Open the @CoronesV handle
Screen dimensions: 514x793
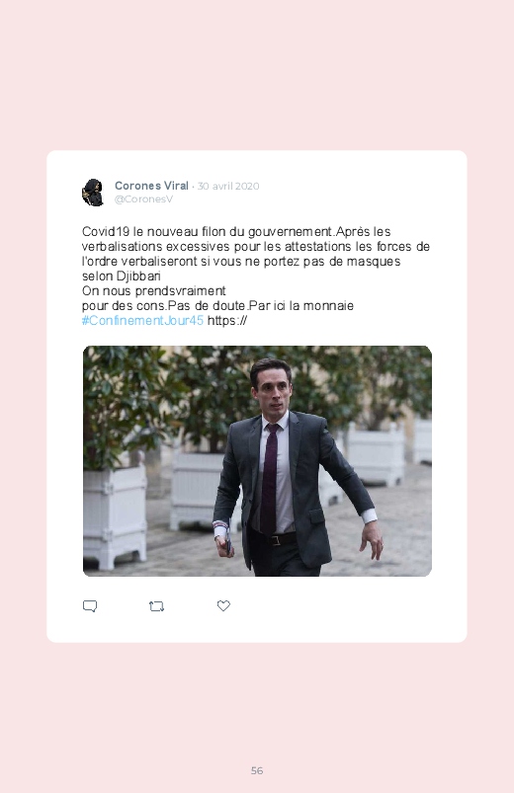tap(143, 199)
